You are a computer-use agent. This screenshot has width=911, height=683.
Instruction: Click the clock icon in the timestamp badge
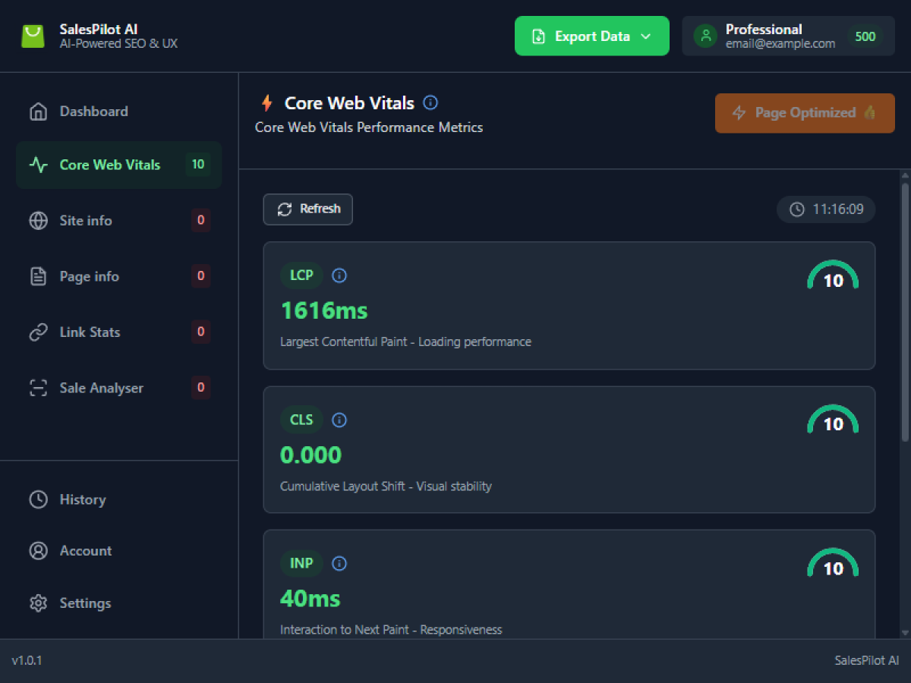click(x=796, y=209)
